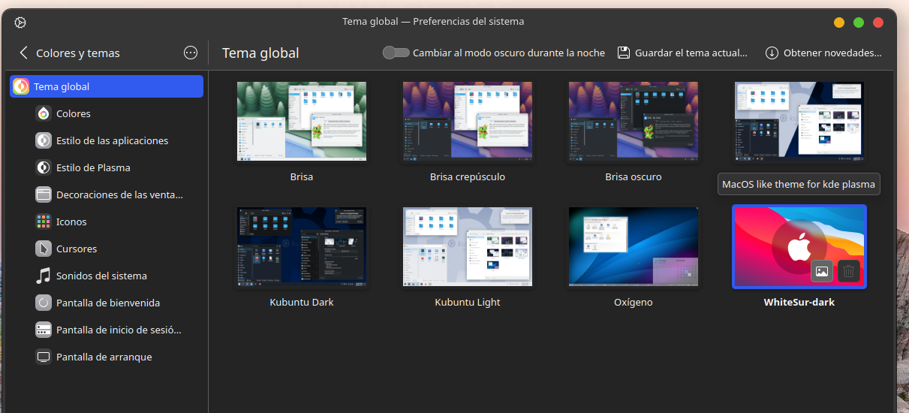Click the Decoraciones de las ventanas icon
The image size is (909, 413).
point(44,194)
